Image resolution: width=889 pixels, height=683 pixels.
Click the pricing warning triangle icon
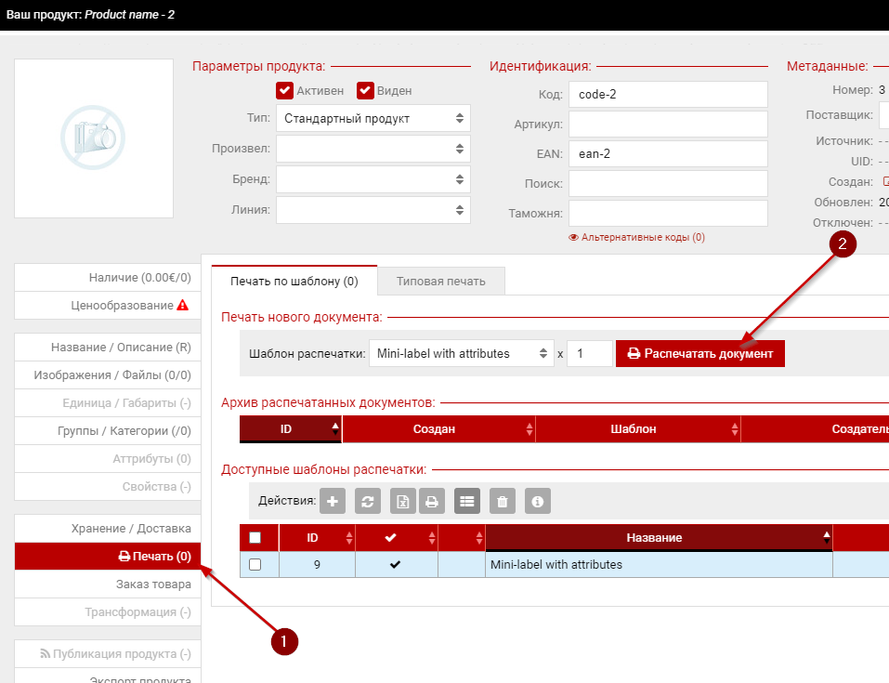[183, 305]
